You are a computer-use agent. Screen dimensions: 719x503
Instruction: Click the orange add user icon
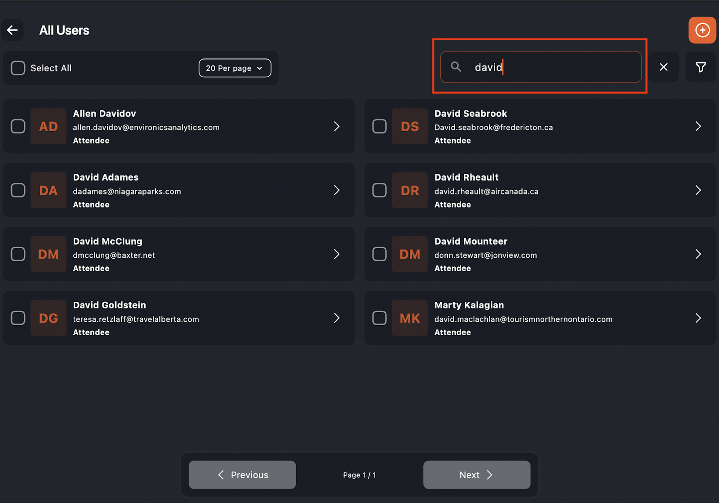tap(702, 30)
